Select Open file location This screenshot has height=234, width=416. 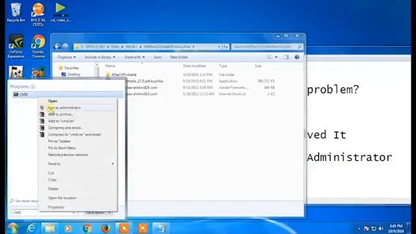pos(62,198)
